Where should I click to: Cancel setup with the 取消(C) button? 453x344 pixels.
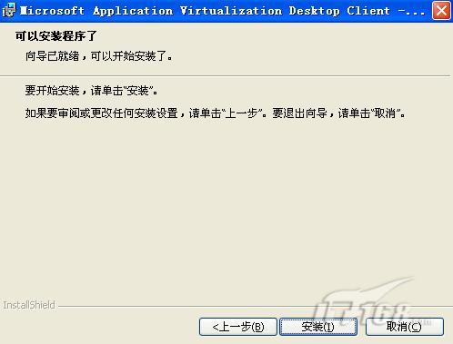[x=405, y=327]
